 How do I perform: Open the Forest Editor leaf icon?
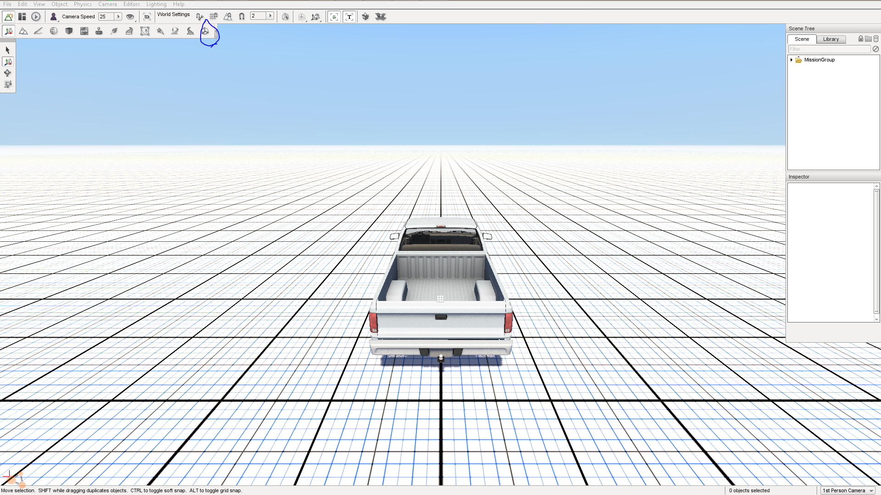point(114,31)
